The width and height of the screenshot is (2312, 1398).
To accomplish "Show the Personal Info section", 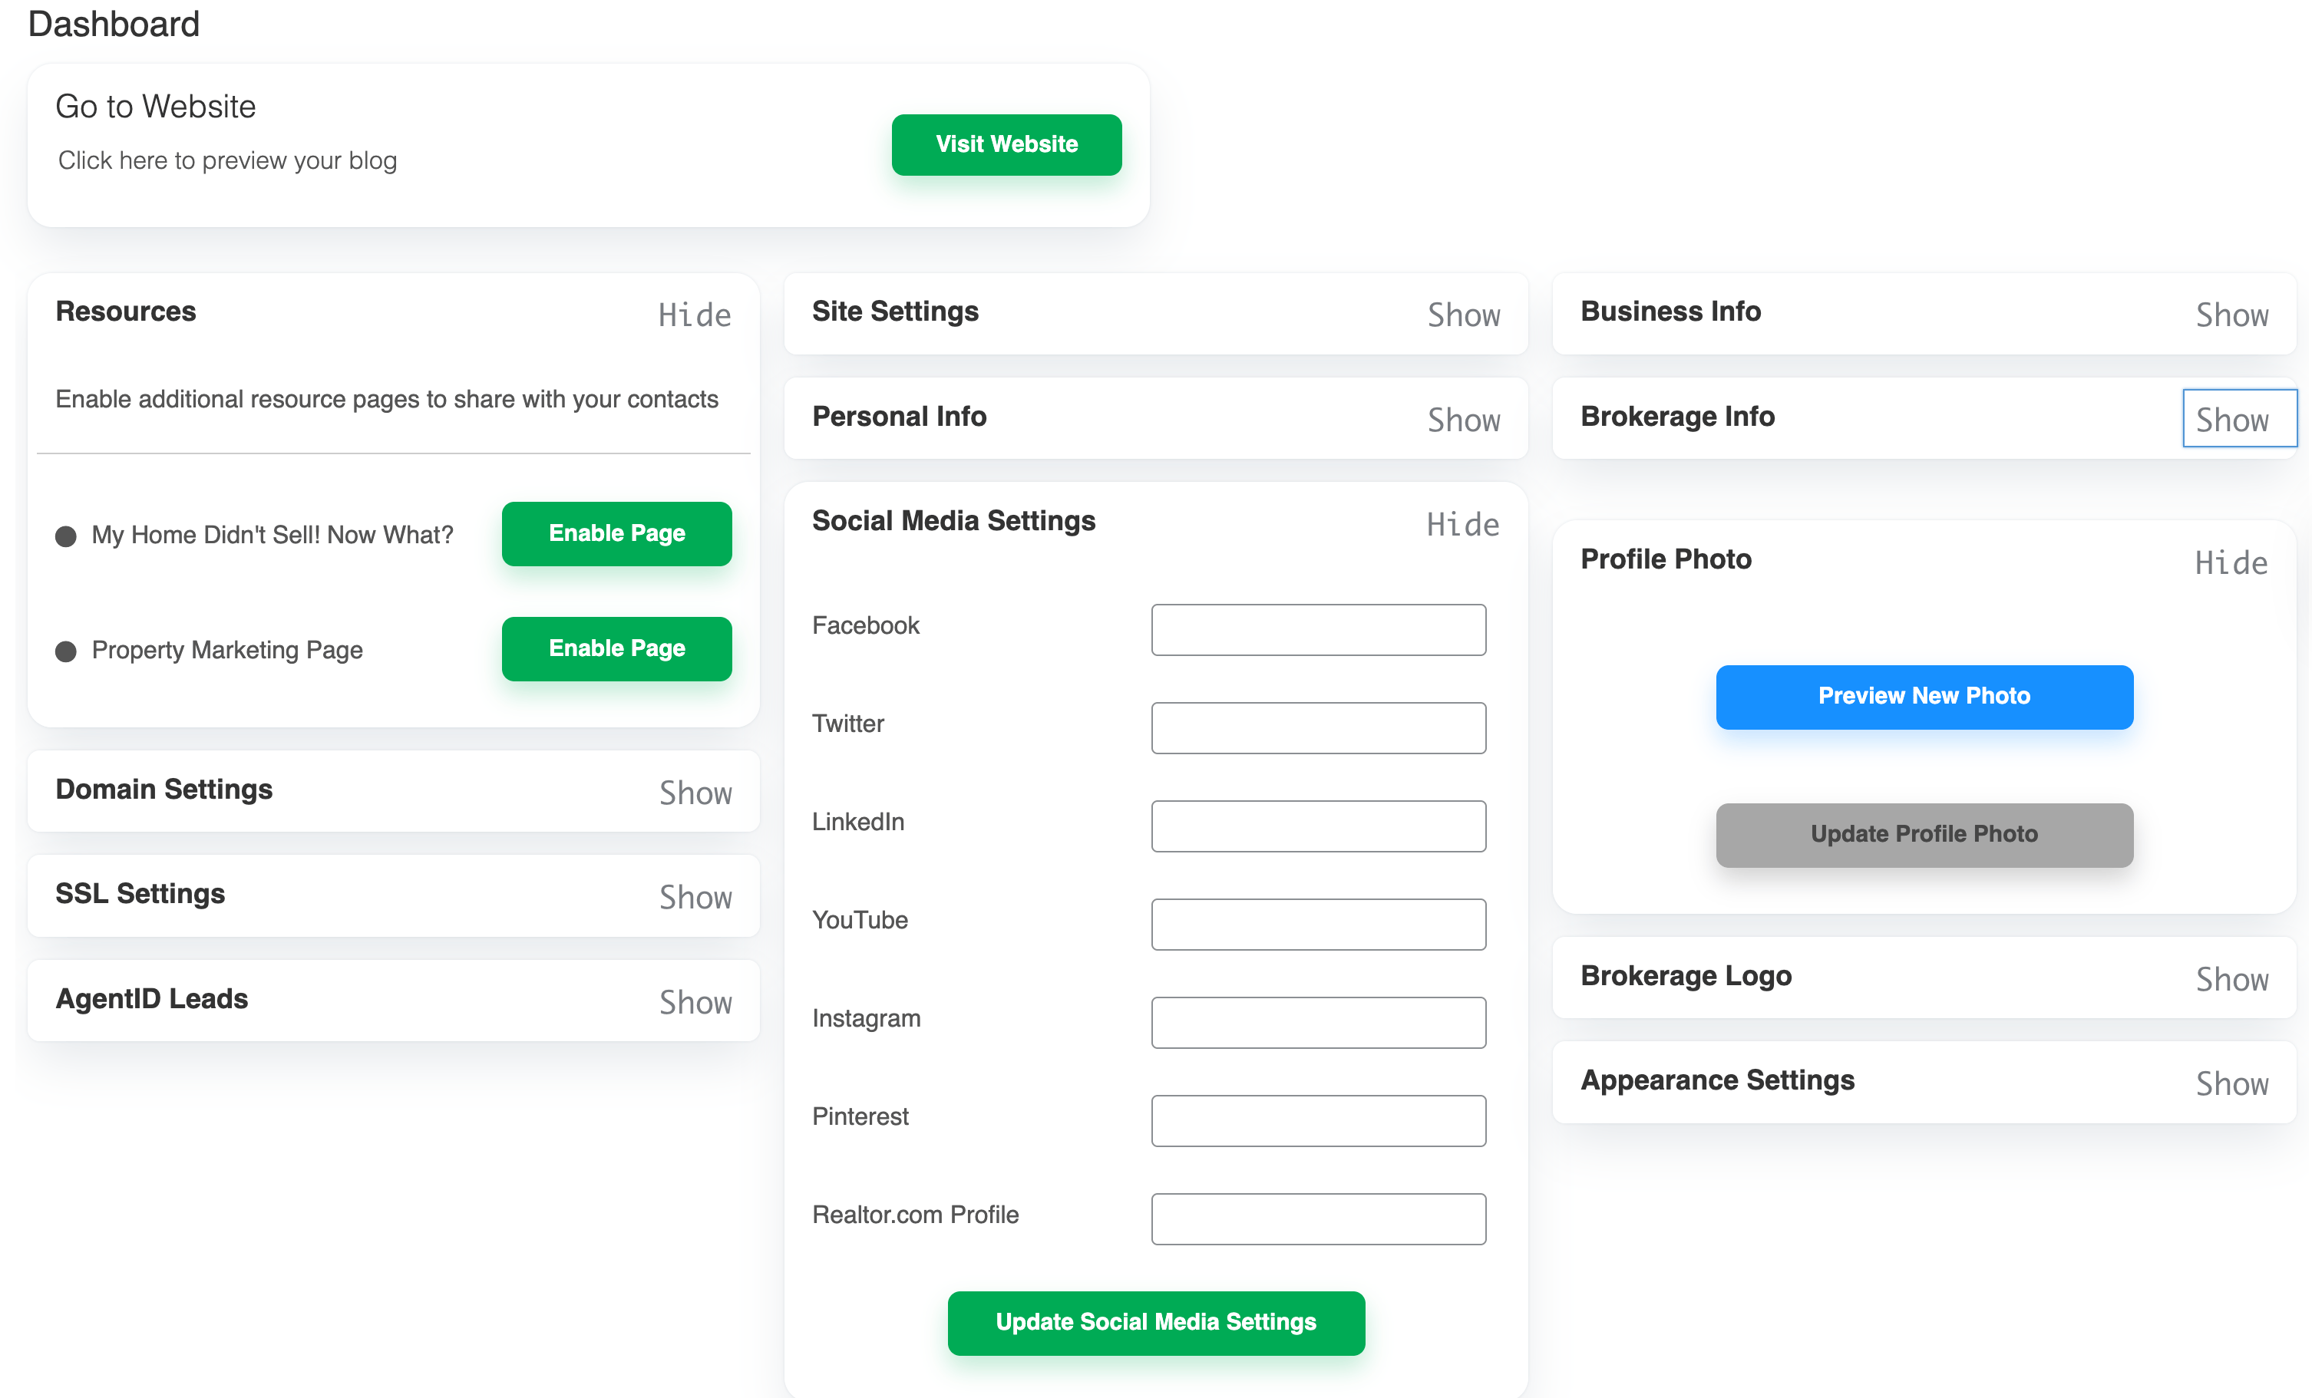I will coord(1463,420).
